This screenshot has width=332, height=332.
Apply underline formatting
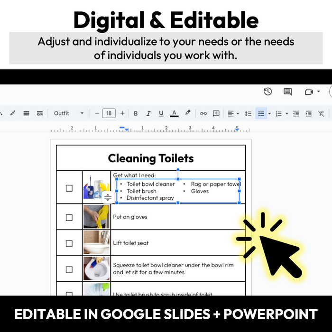(x=161, y=113)
